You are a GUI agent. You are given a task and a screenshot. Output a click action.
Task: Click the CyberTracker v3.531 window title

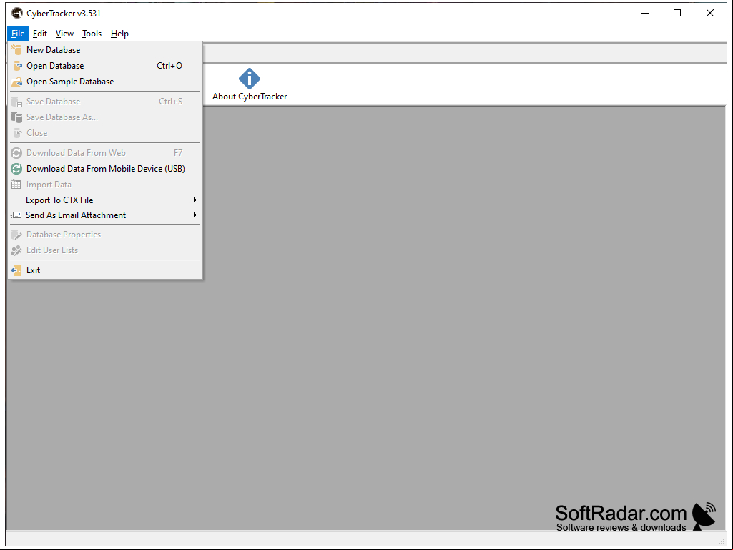[64, 13]
